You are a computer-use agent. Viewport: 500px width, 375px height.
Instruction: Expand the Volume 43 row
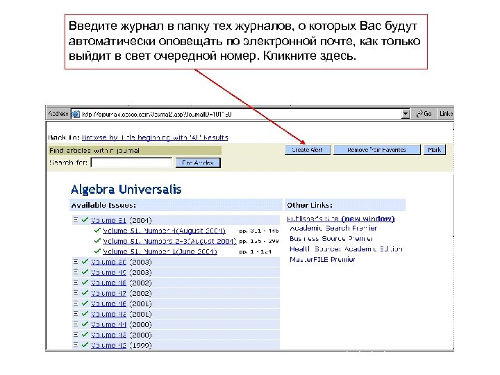pos(76,335)
